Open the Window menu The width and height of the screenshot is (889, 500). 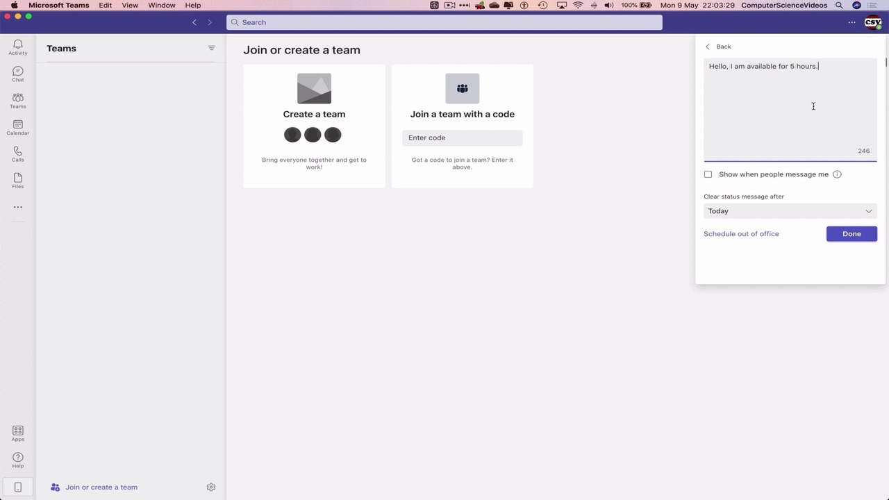162,5
